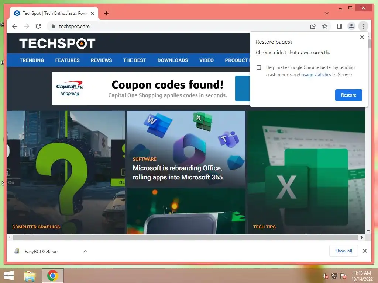Open the FEATURES menu
The height and width of the screenshot is (283, 378).
click(67, 60)
